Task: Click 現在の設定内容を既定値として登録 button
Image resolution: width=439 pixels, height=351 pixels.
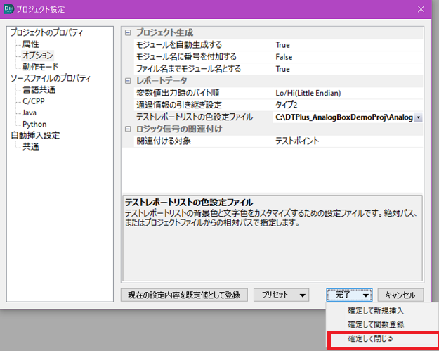Action: 184,295
